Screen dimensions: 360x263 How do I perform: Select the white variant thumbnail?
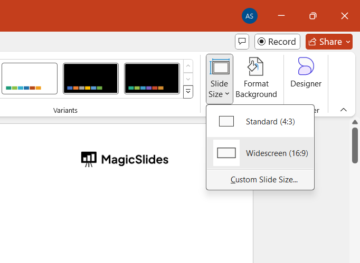coord(30,79)
